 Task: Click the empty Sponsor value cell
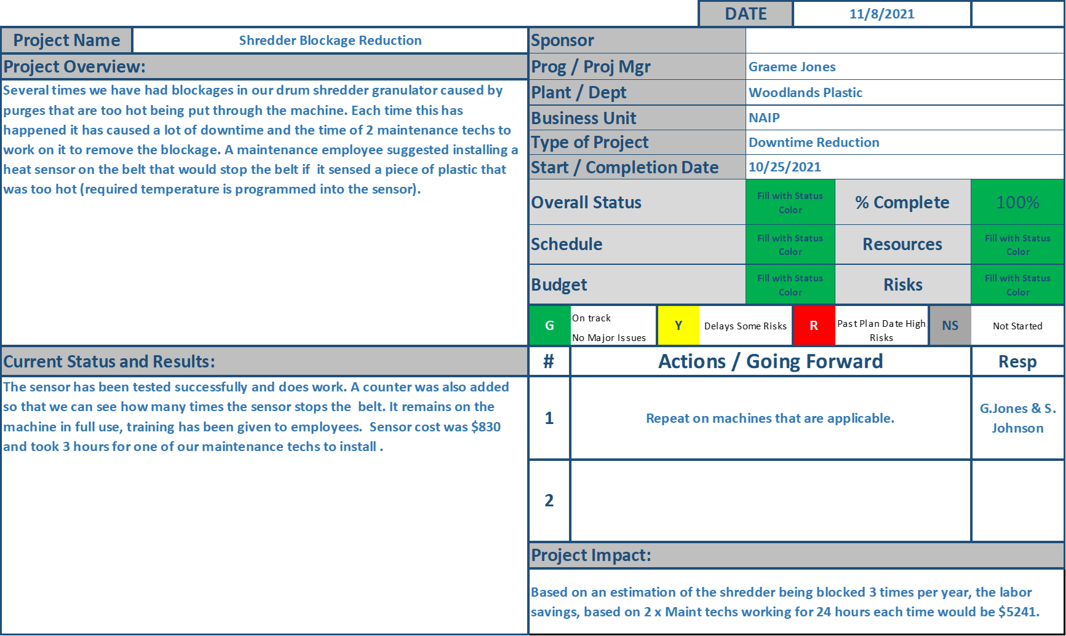pyautogui.click(x=905, y=41)
